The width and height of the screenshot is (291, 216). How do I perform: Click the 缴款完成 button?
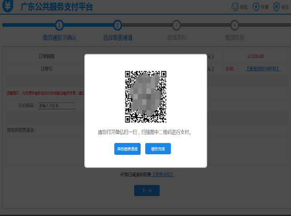click(x=158, y=149)
